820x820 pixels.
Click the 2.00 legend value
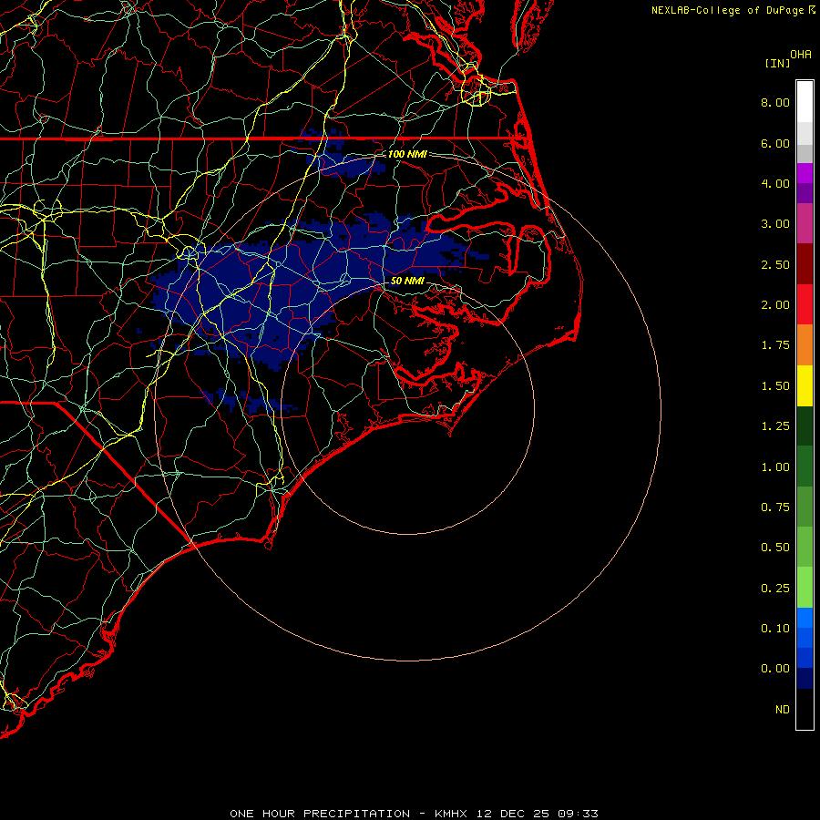pos(775,305)
